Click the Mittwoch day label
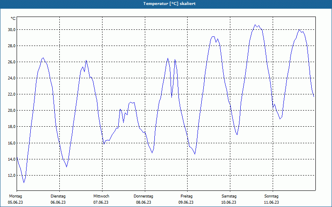The height and width of the screenshot is (207, 332). (x=101, y=196)
